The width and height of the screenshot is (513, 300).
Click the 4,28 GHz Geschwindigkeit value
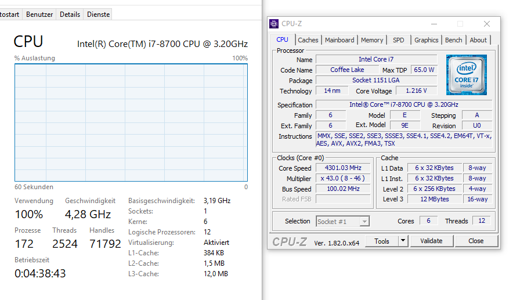tap(88, 214)
